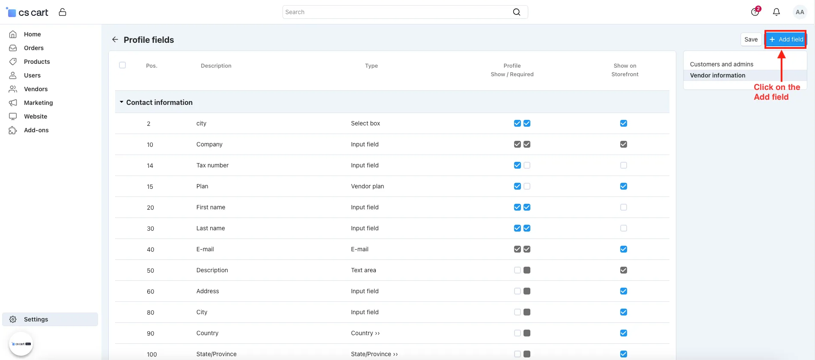Uncheck Required for Last name
Screen dimensions: 815x360
click(x=527, y=228)
